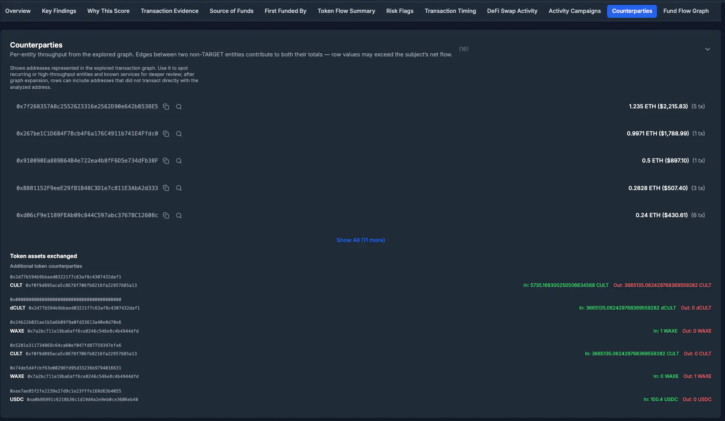Screen dimensions: 725x421
Task: Click the zero address above dCULT
Action: [x=65, y=299]
